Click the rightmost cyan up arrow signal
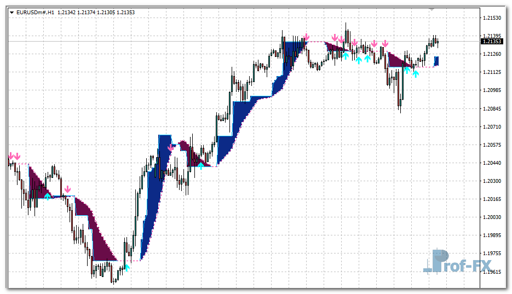Screen dimensions: 512x294 pyautogui.click(x=416, y=73)
